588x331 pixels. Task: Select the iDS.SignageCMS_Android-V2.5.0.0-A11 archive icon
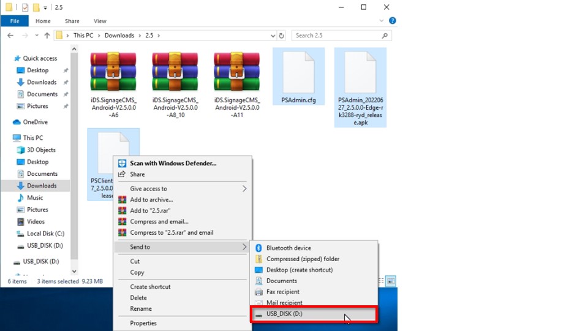pyautogui.click(x=237, y=73)
